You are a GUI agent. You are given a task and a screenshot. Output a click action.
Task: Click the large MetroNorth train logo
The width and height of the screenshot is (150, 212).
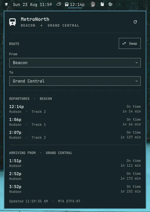click(13, 22)
